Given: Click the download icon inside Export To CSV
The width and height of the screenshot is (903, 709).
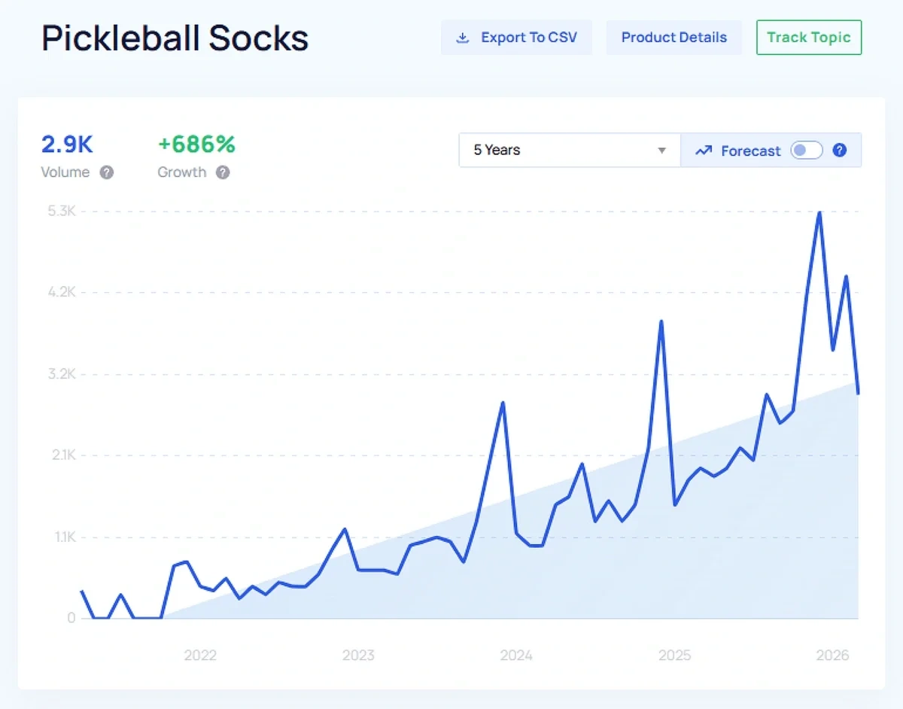Looking at the screenshot, I should (x=463, y=37).
